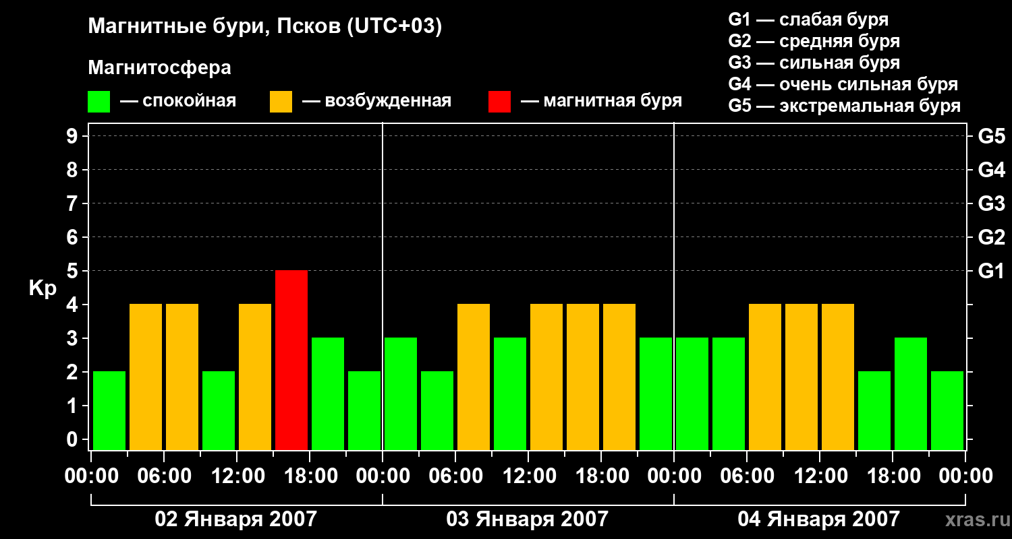Click the 'G3 — сильная буря' line
The height and width of the screenshot is (539, 1012).
pos(814,63)
